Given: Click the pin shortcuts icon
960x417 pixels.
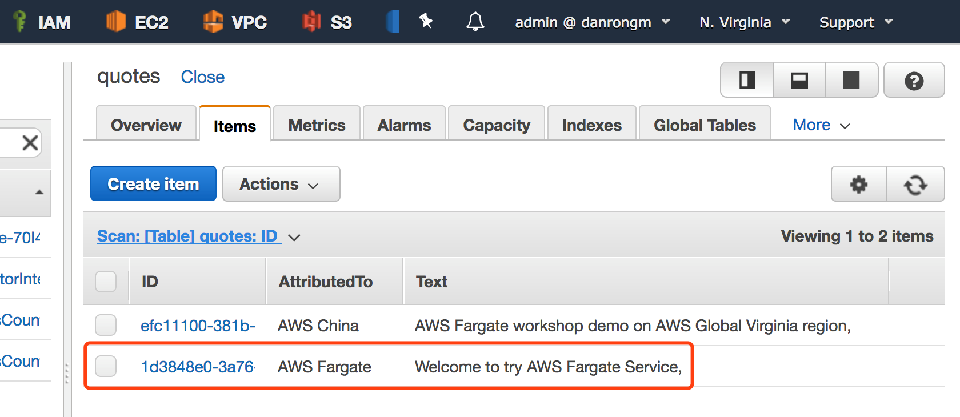Looking at the screenshot, I should [x=426, y=22].
